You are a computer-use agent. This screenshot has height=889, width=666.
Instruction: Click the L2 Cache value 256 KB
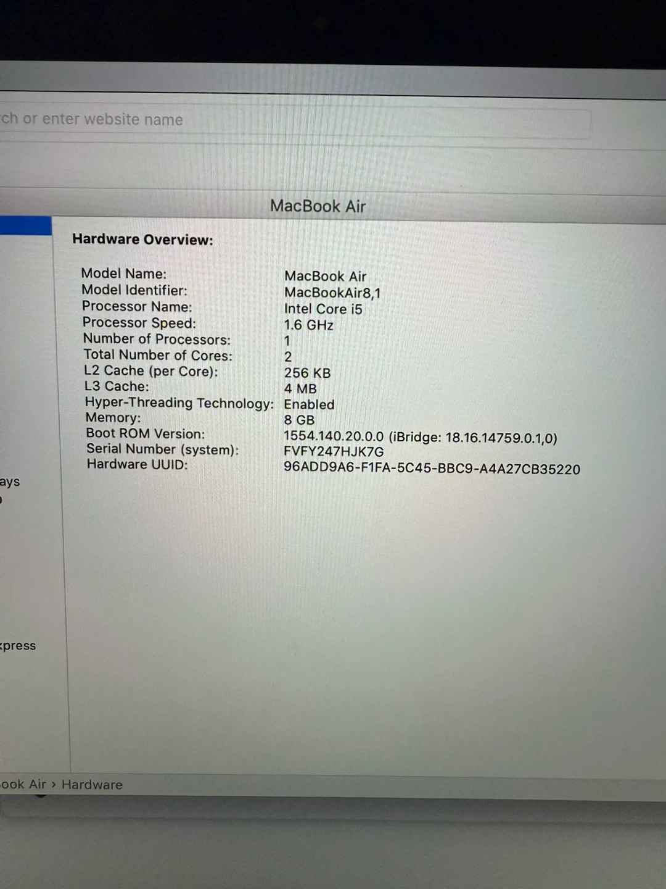[307, 373]
